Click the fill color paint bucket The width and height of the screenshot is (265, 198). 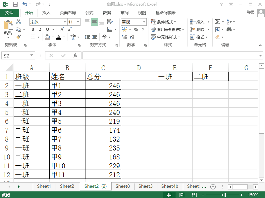tap(47, 37)
